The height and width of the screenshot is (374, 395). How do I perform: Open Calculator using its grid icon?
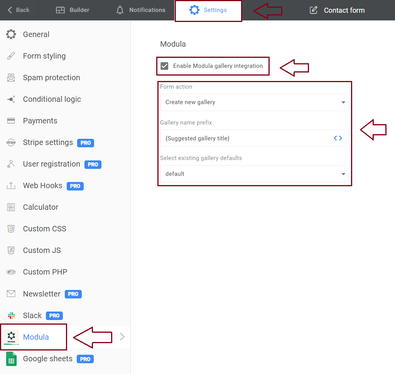(x=11, y=207)
